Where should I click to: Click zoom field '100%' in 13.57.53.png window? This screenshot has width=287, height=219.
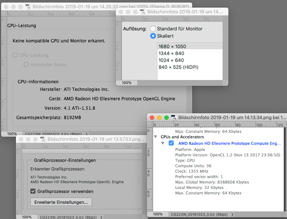click(27, 217)
